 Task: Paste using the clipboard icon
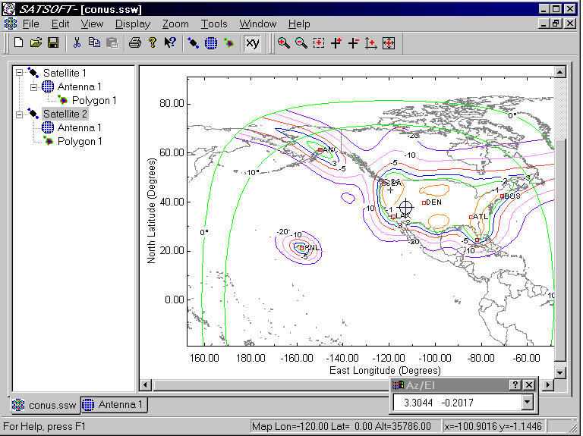click(x=112, y=43)
